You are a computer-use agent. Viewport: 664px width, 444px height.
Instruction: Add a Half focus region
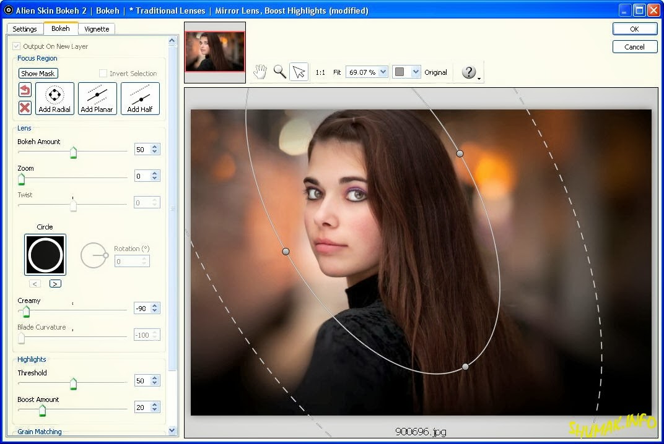[x=140, y=98]
